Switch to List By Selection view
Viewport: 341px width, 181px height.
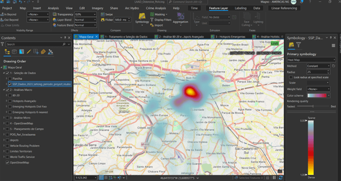pos(22,52)
